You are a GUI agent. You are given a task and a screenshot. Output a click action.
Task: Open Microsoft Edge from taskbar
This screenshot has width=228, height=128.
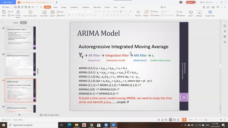(69, 125)
